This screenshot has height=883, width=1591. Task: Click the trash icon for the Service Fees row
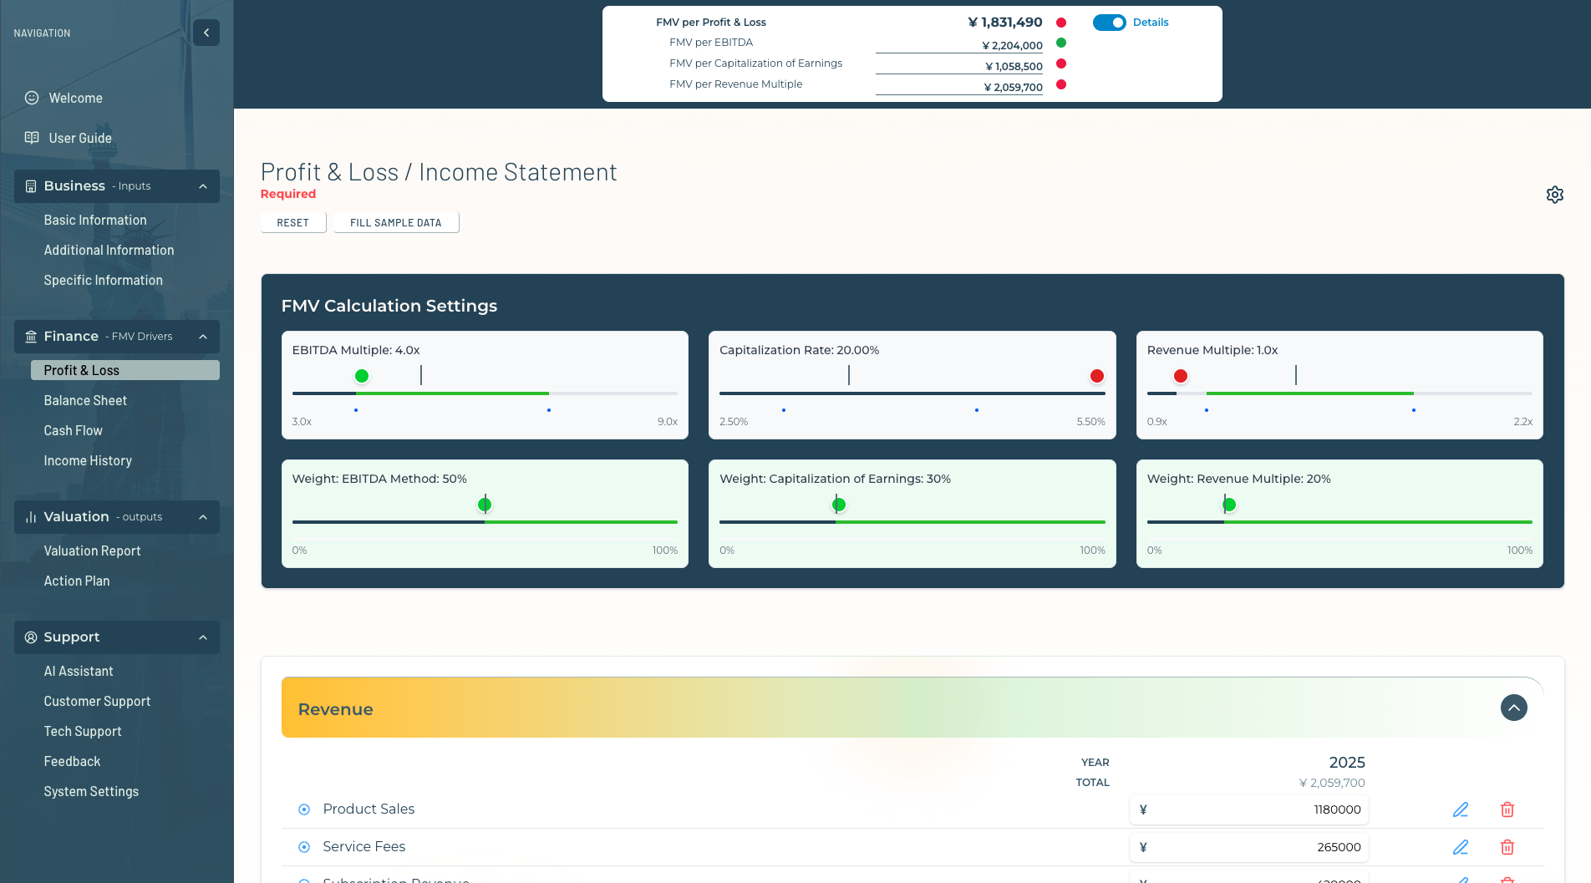1507,846
